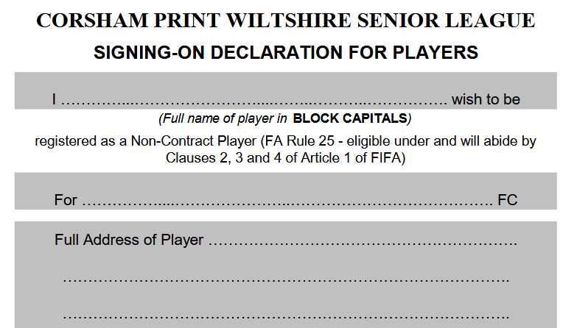This screenshot has height=328, width=563.
Task: Click the "FC" text after the club field
Action: tap(508, 200)
